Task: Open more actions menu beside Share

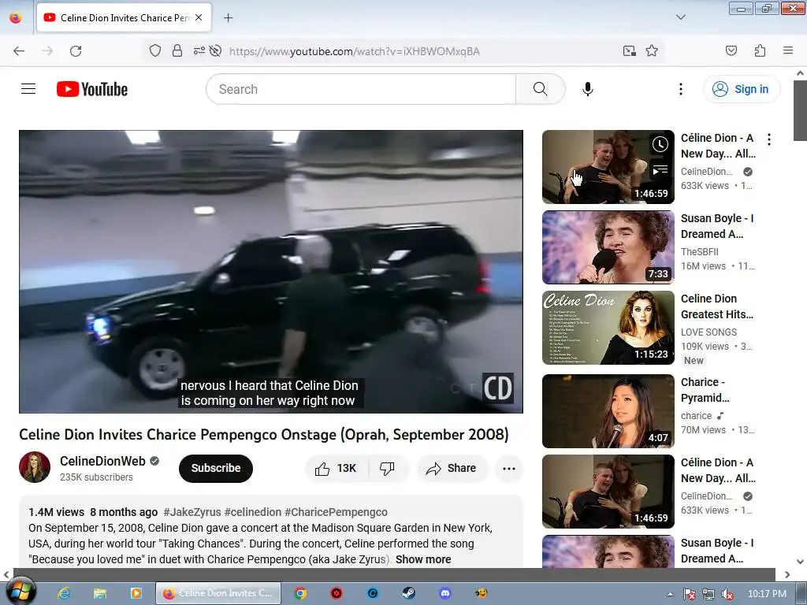Action: click(509, 468)
